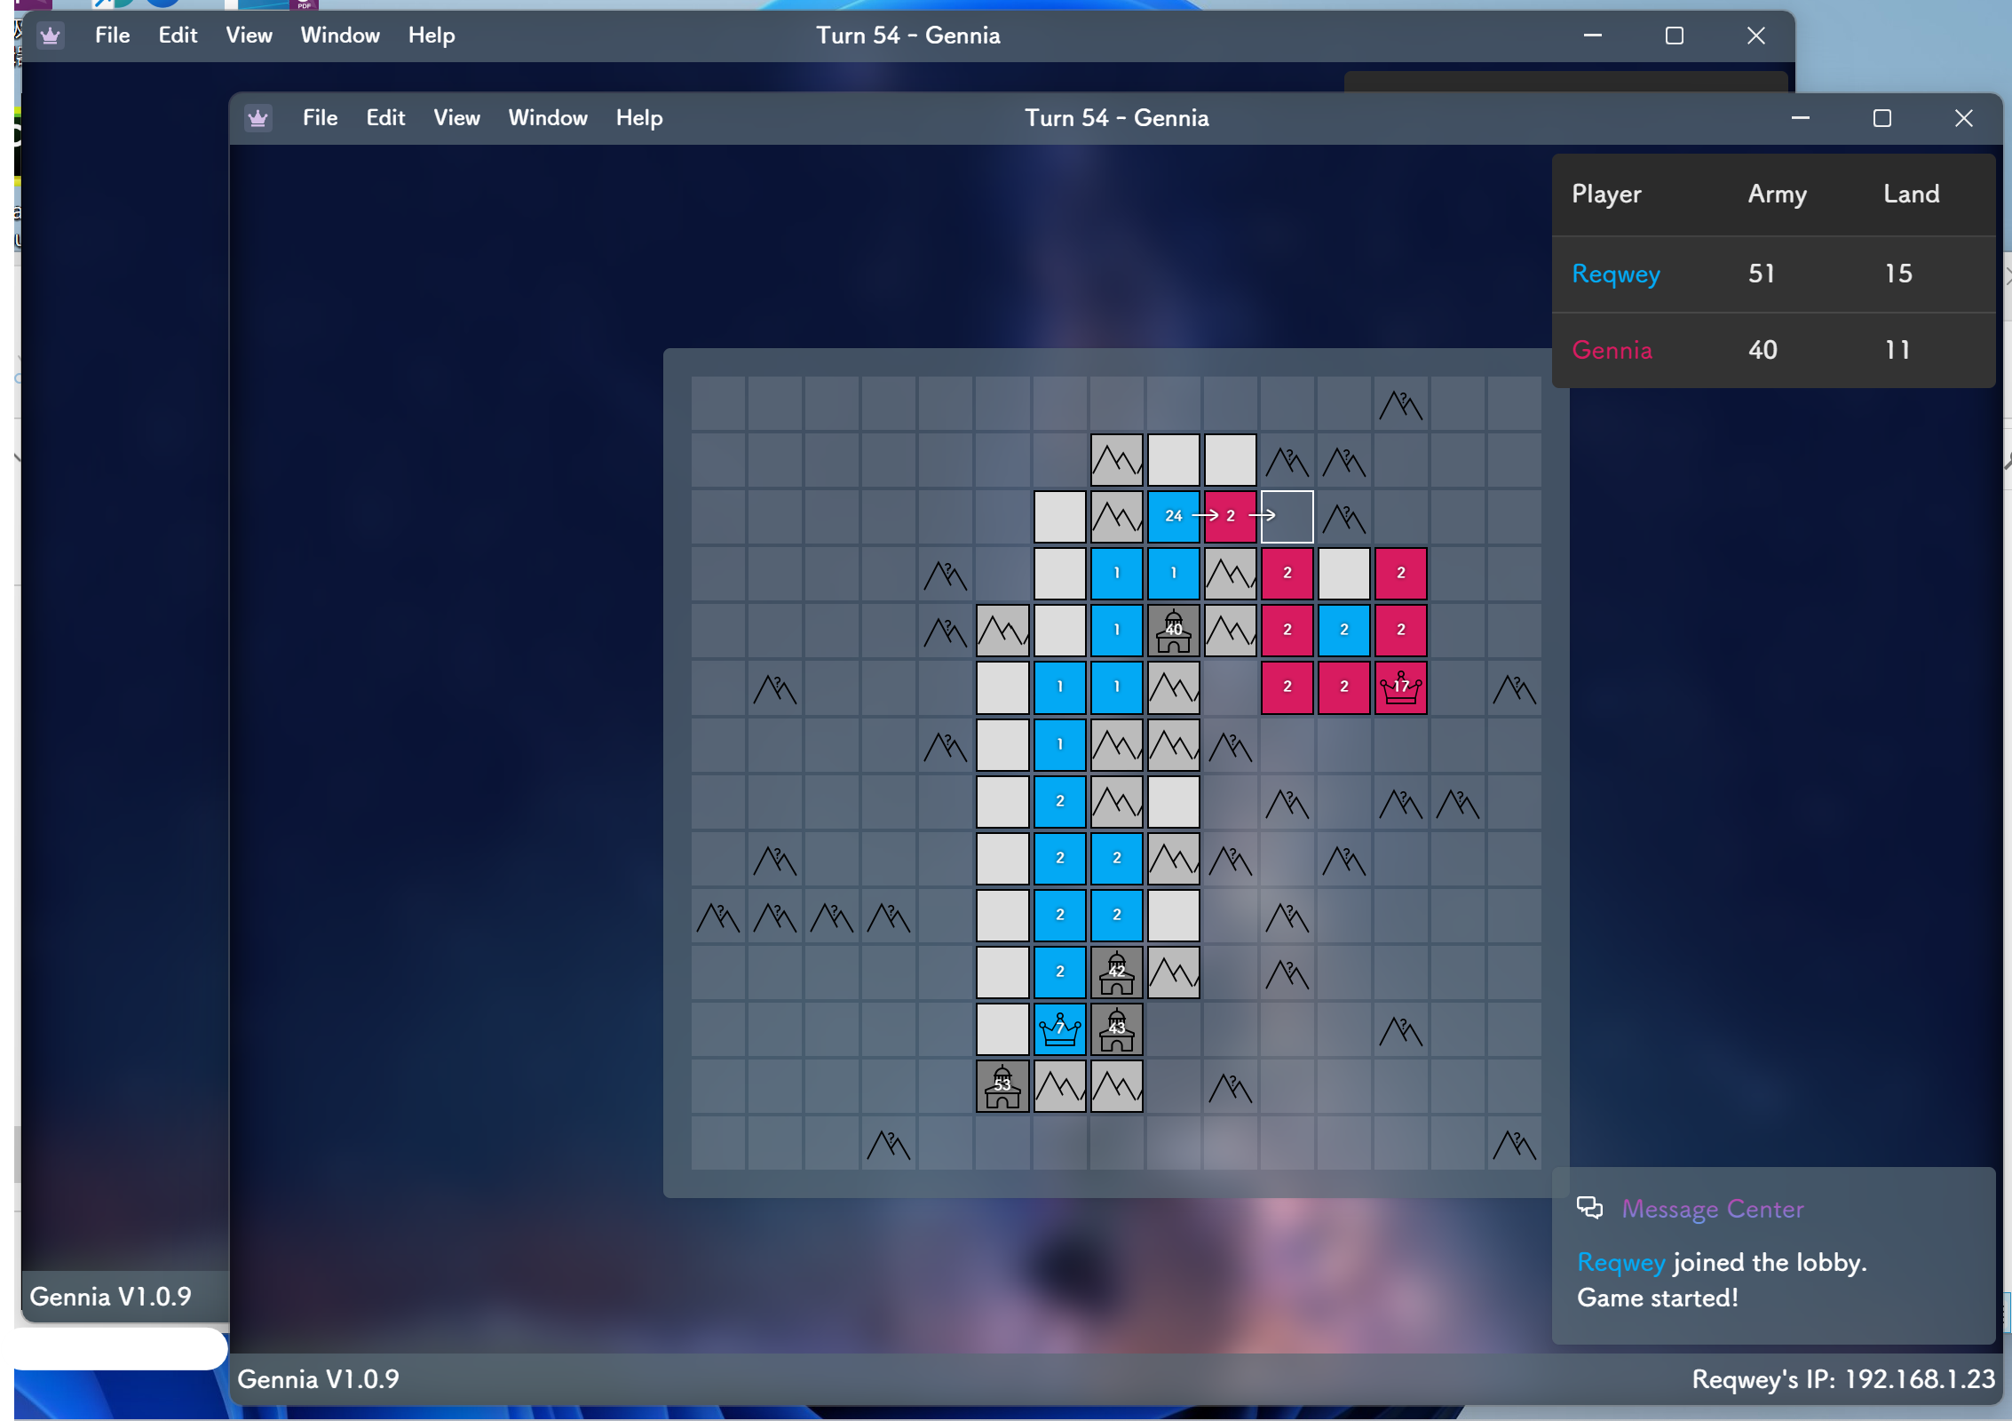Click the blue crown general tile with 7
This screenshot has height=1421, width=2012.
pyautogui.click(x=1059, y=1028)
